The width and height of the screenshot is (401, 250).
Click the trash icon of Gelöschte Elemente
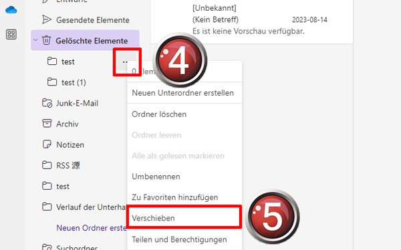(46, 40)
